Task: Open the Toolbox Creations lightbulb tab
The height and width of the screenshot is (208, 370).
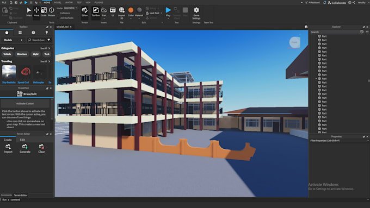Action: (46, 33)
